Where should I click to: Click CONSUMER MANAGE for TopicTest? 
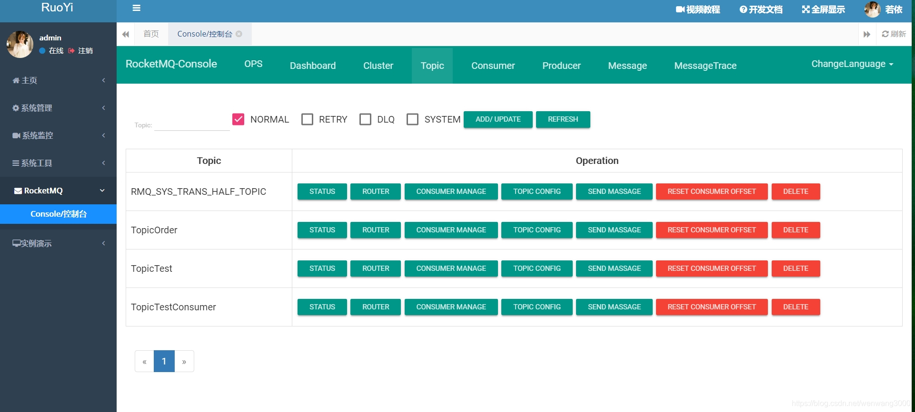point(451,268)
